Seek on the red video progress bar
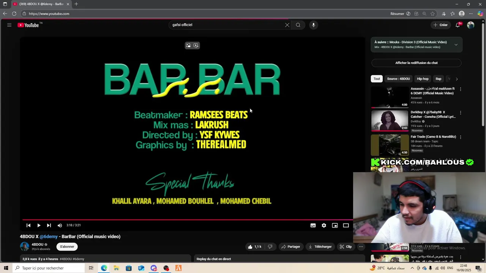 coord(188,220)
